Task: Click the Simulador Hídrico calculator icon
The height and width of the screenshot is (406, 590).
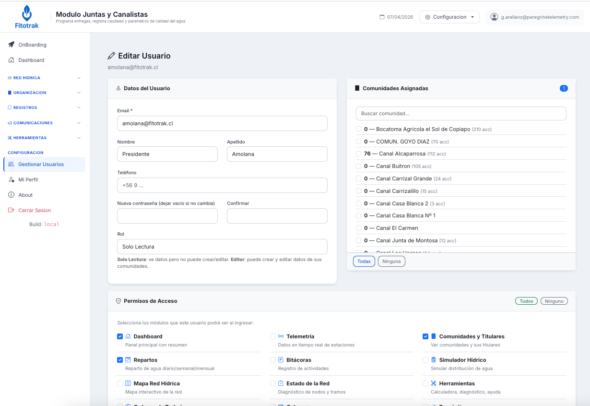Action: pos(434,360)
